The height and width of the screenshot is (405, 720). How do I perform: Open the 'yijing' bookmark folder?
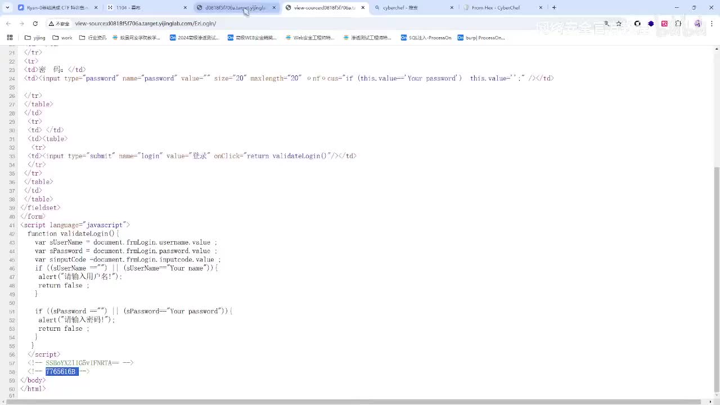click(x=35, y=38)
